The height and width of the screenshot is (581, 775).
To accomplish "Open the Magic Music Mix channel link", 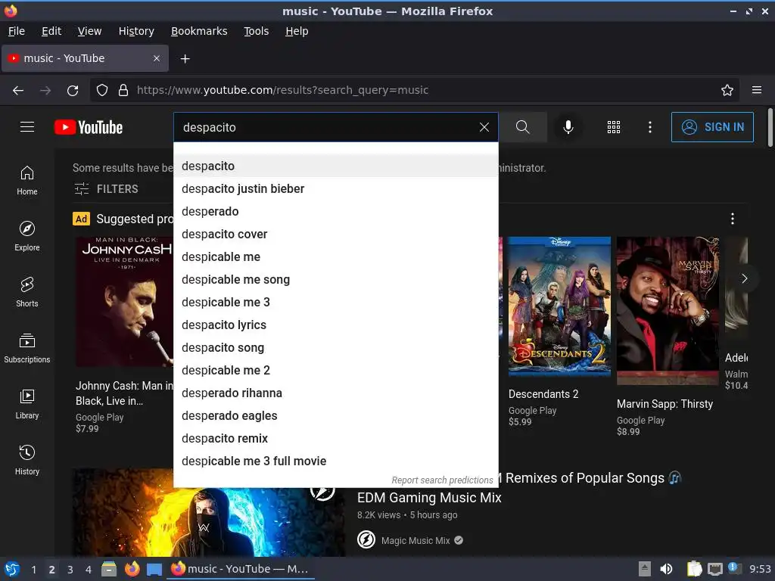I will coord(416,540).
